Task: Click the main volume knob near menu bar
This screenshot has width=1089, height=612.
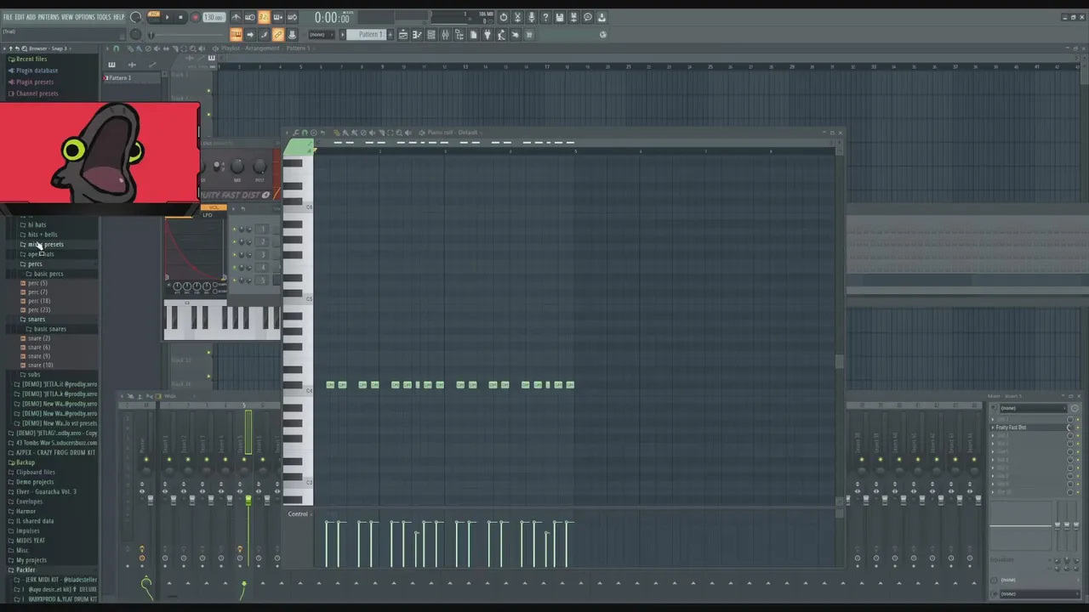Action: 135,16
